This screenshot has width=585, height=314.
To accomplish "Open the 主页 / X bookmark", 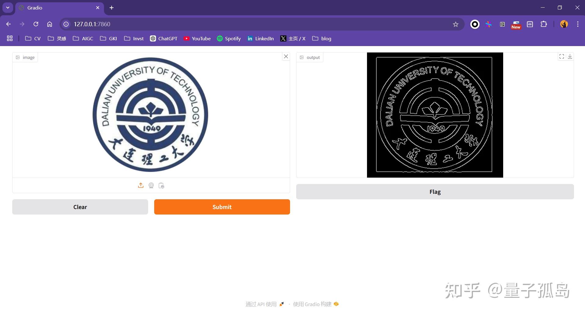I will click(x=293, y=38).
